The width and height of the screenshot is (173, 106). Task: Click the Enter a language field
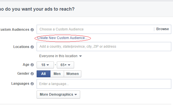[x=104, y=84]
